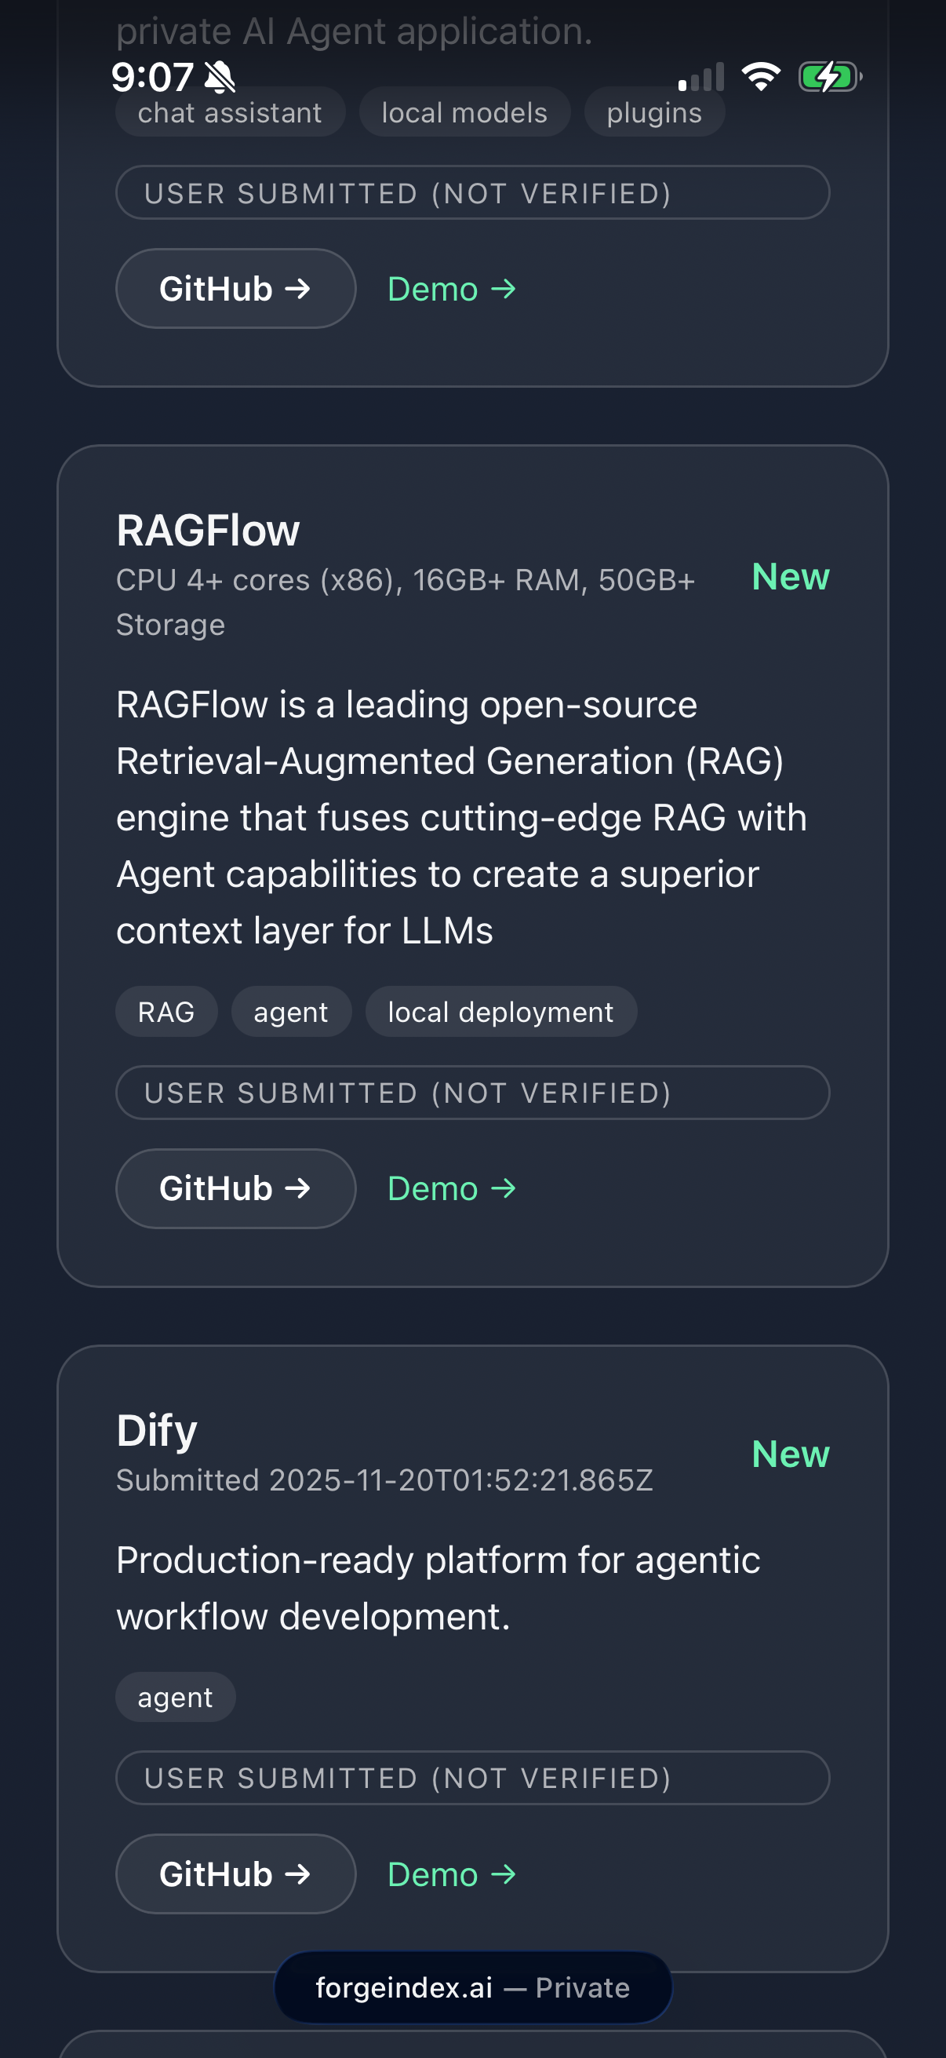Tap the charging battery icon
946x2058 pixels.
click(x=828, y=76)
